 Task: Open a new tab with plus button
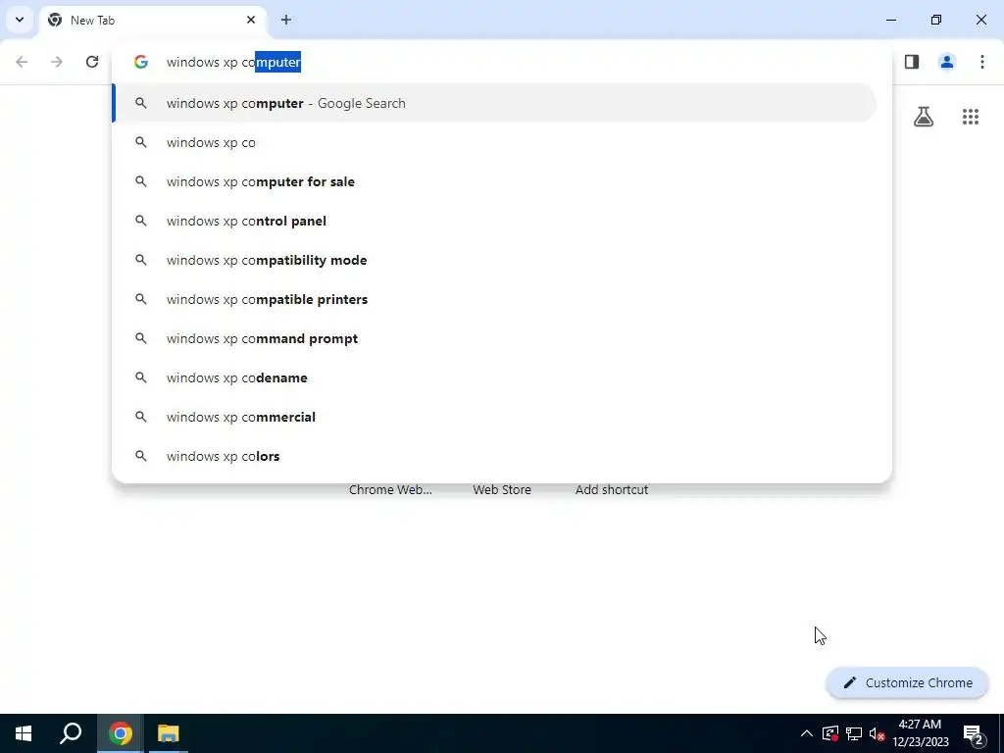tap(286, 20)
